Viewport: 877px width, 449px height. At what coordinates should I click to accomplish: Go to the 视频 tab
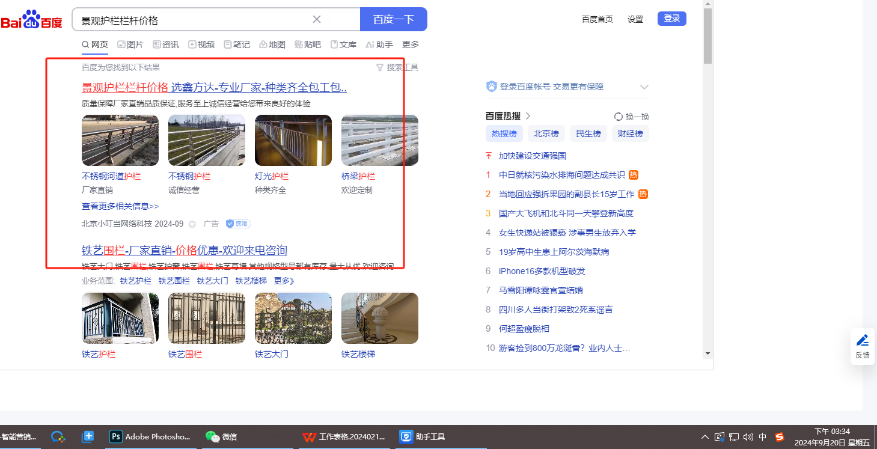click(201, 44)
